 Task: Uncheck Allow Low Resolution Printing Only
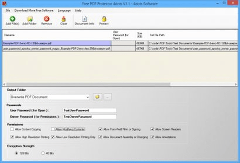(53, 137)
